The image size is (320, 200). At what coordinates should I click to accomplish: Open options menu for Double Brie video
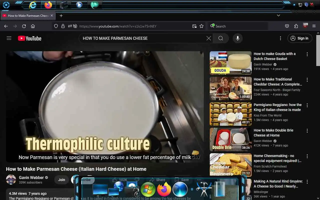307,131
